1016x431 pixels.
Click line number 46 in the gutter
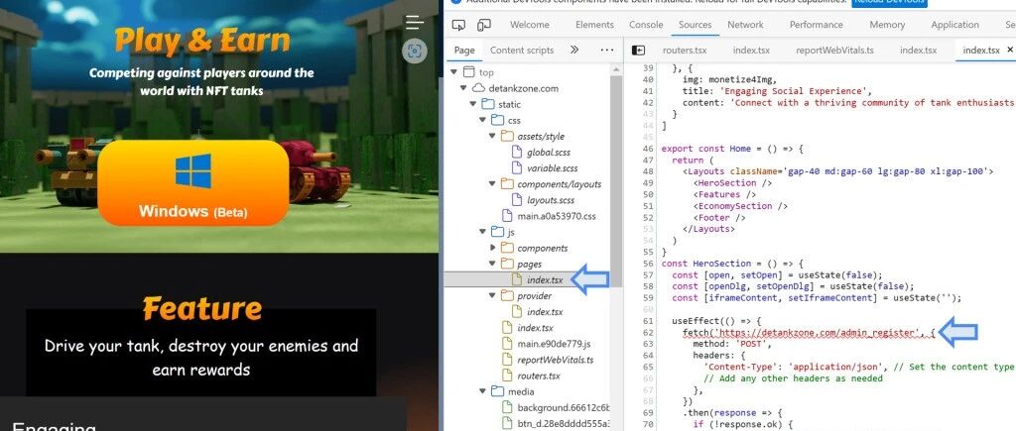pyautogui.click(x=648, y=149)
